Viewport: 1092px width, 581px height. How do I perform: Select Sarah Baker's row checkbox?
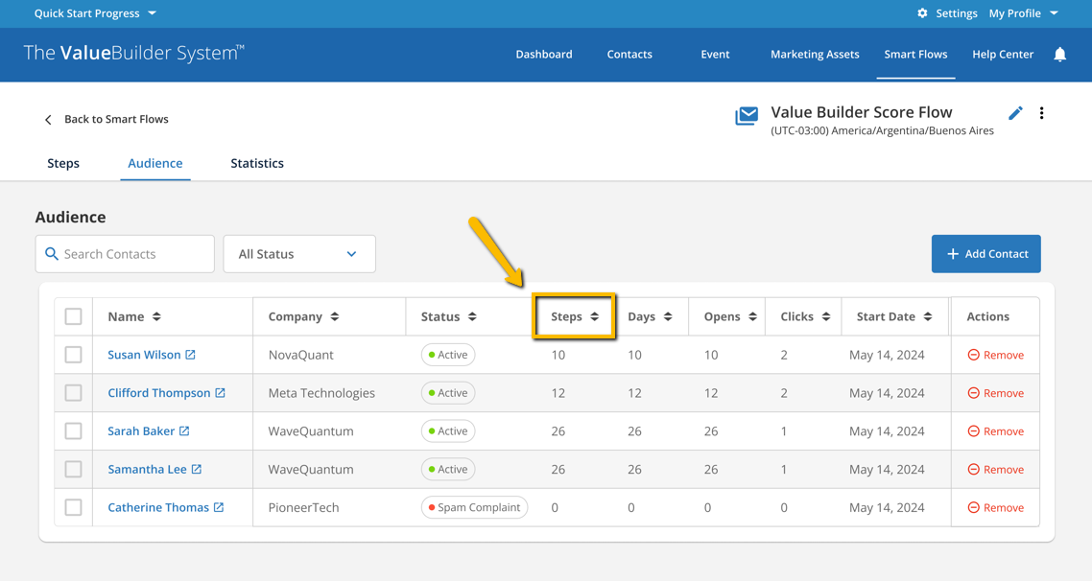point(73,430)
